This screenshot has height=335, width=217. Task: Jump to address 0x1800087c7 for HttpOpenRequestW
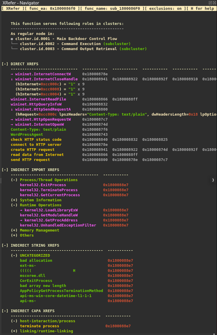click(95, 119)
